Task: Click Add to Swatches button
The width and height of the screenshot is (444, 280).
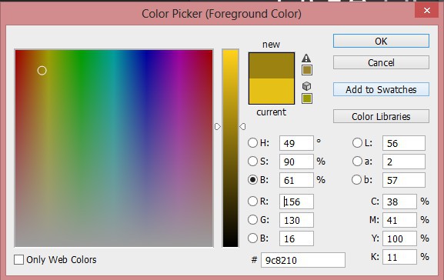Action: [x=381, y=89]
